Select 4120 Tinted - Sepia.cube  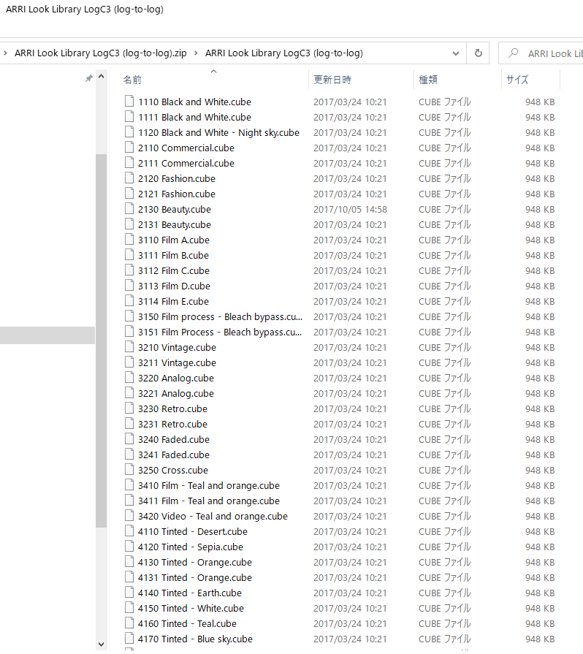point(191,547)
